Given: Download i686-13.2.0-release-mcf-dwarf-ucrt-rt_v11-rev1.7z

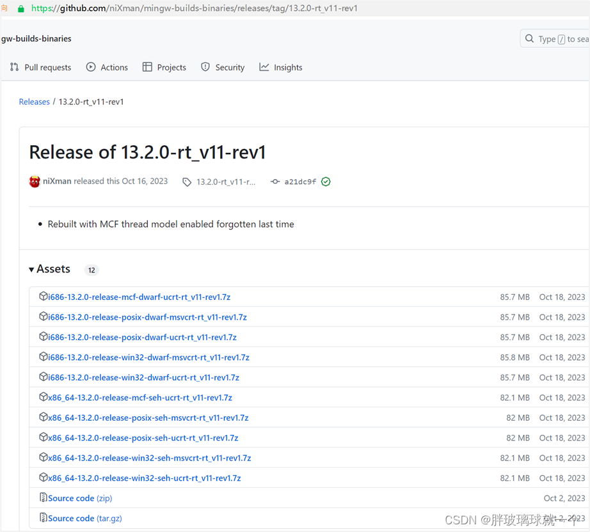Looking at the screenshot, I should tap(140, 297).
